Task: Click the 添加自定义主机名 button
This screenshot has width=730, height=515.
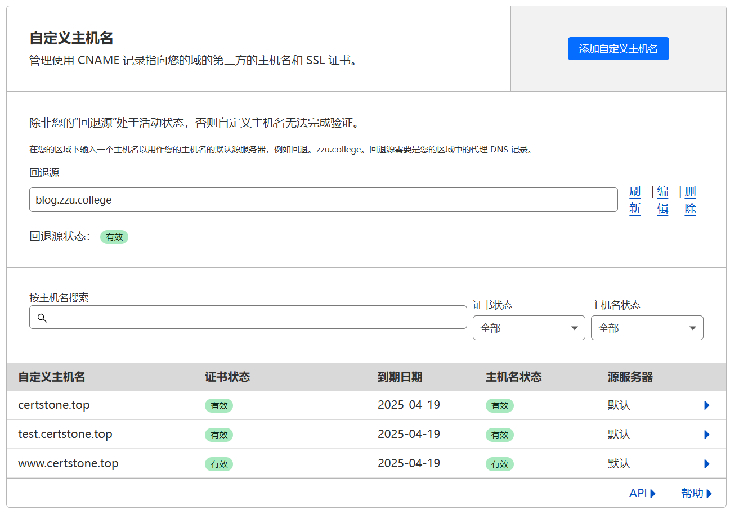Action: pyautogui.click(x=618, y=49)
